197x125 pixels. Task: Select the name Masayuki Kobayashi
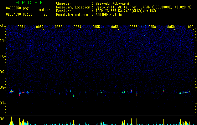coord(112,3)
